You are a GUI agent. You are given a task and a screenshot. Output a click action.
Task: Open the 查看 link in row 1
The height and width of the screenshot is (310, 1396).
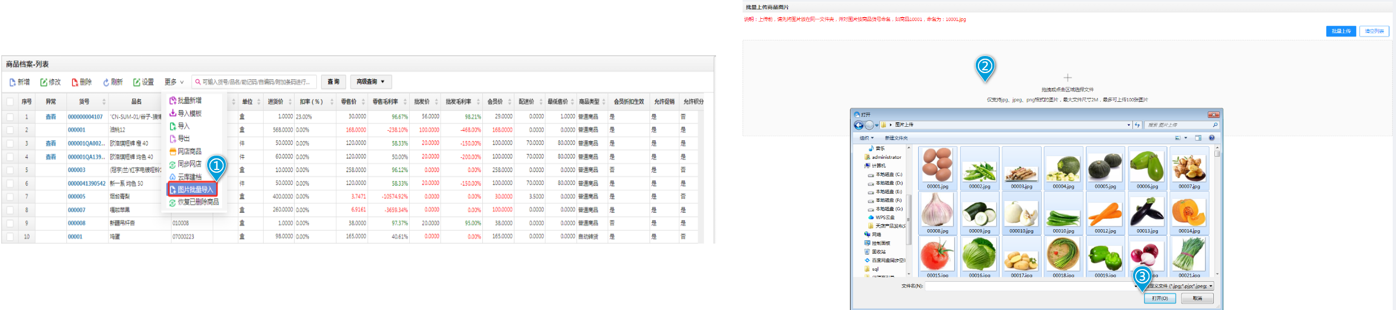(50, 117)
